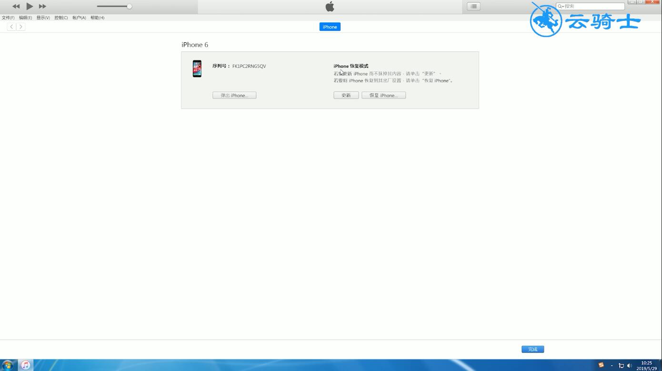Expand the search magnifier options dropdown
Image resolution: width=662 pixels, height=371 pixels.
tap(561, 6)
